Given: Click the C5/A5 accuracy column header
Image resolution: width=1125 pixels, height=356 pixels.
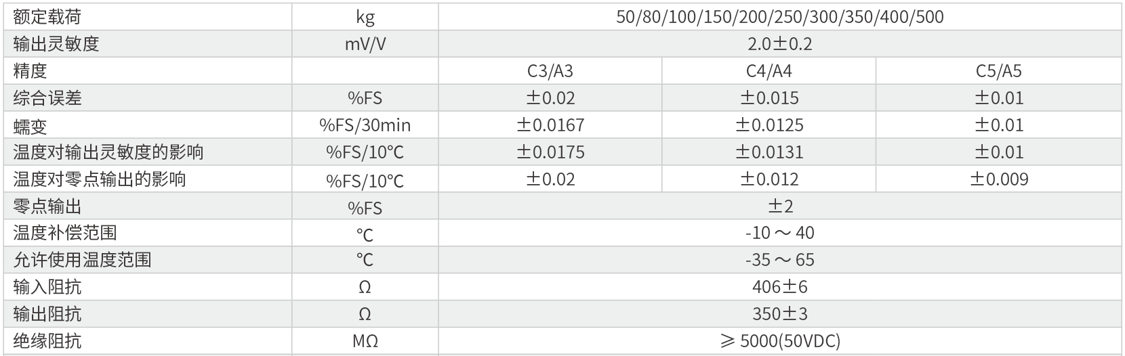Looking at the screenshot, I should click(998, 71).
